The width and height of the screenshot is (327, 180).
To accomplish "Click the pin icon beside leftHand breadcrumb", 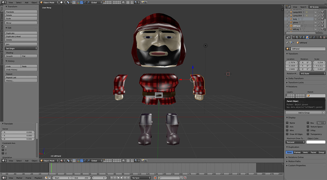I will (x=287, y=42).
